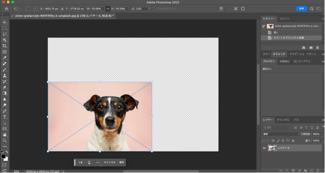Toggle Quick Mask mode icon
The width and height of the screenshot is (325, 173).
click(x=5, y=165)
